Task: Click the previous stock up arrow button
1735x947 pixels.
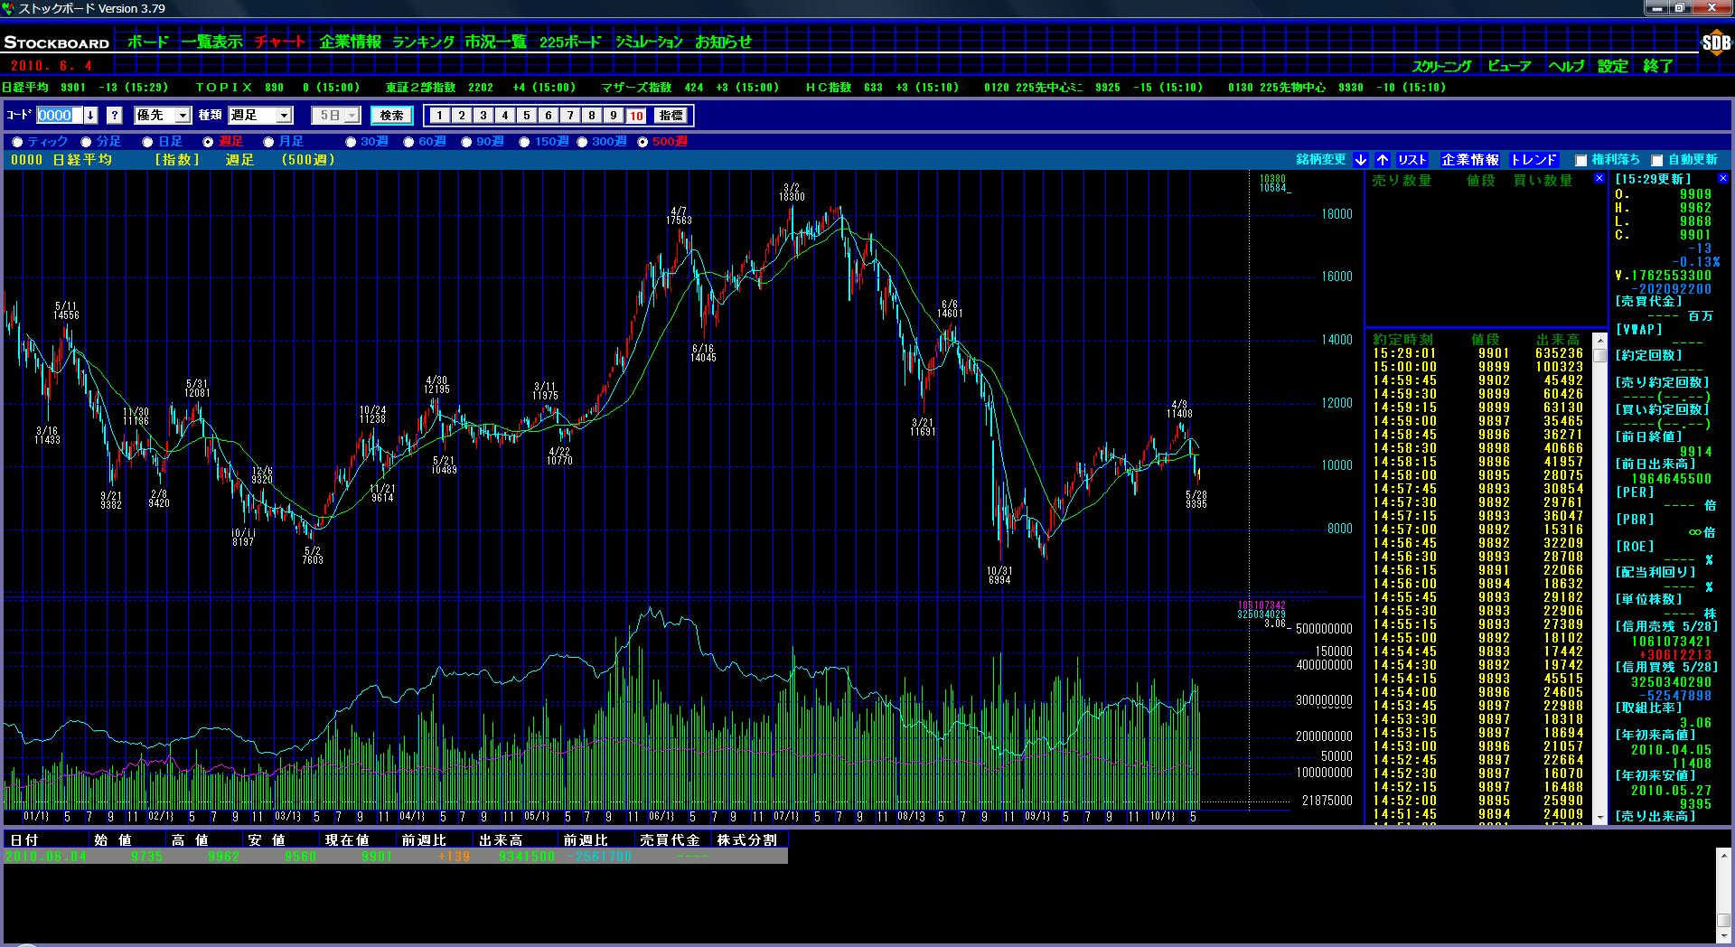Action: click(1383, 160)
